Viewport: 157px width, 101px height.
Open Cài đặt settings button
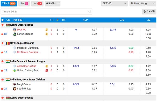tap(149, 11)
